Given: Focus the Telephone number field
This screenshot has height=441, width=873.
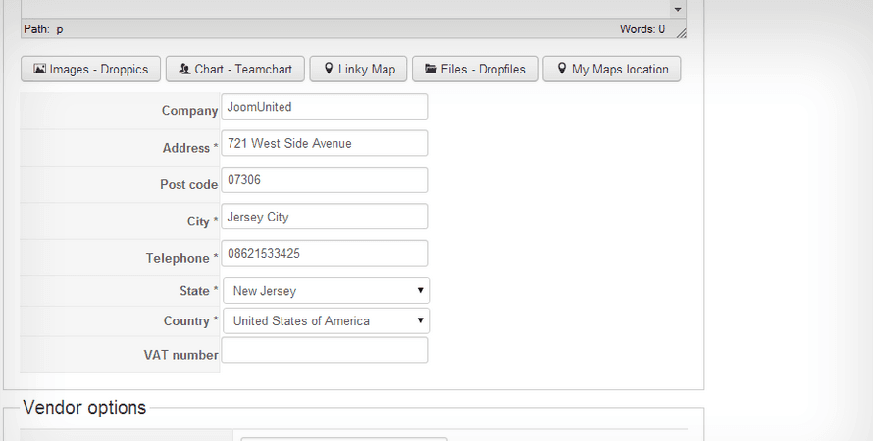Looking at the screenshot, I should pos(325,253).
